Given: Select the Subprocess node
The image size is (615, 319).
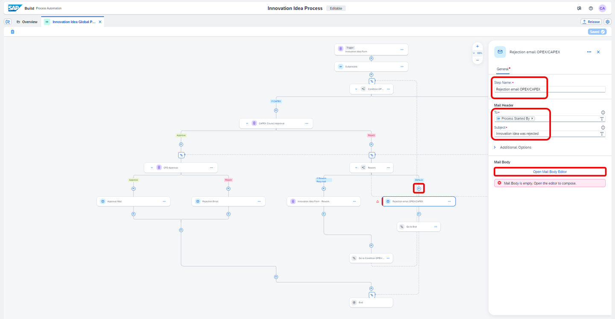Looking at the screenshot, I should click(x=371, y=66).
